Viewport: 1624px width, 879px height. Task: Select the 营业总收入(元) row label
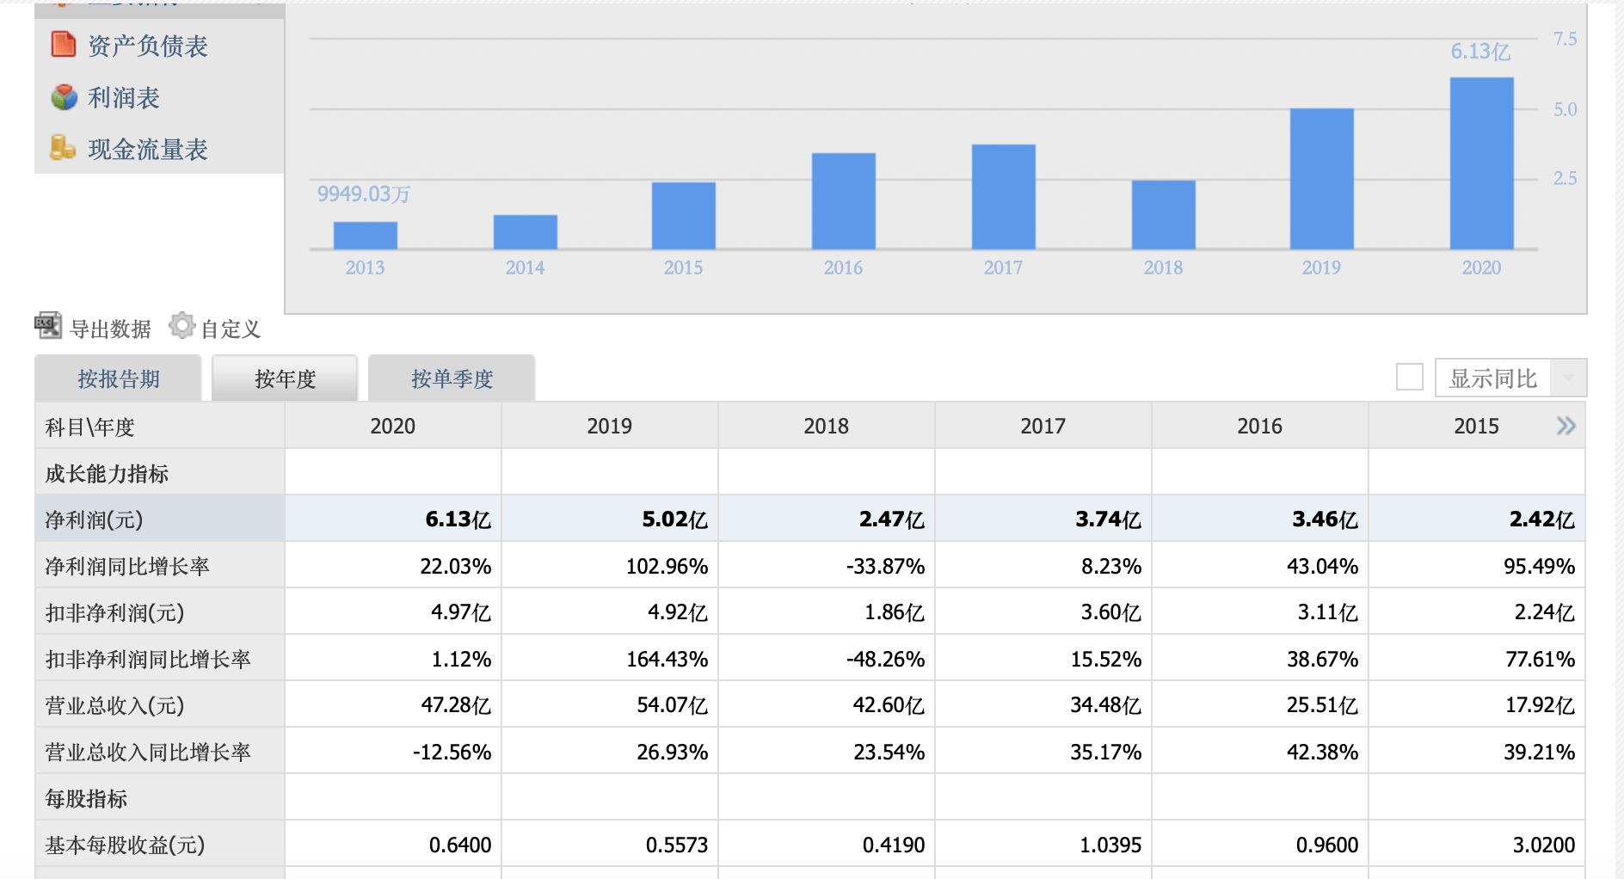114,705
